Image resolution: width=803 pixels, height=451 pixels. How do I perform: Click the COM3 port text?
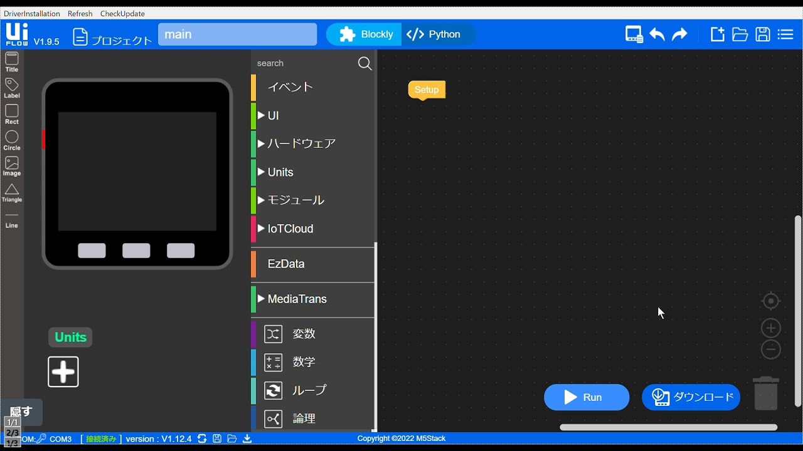(x=61, y=439)
